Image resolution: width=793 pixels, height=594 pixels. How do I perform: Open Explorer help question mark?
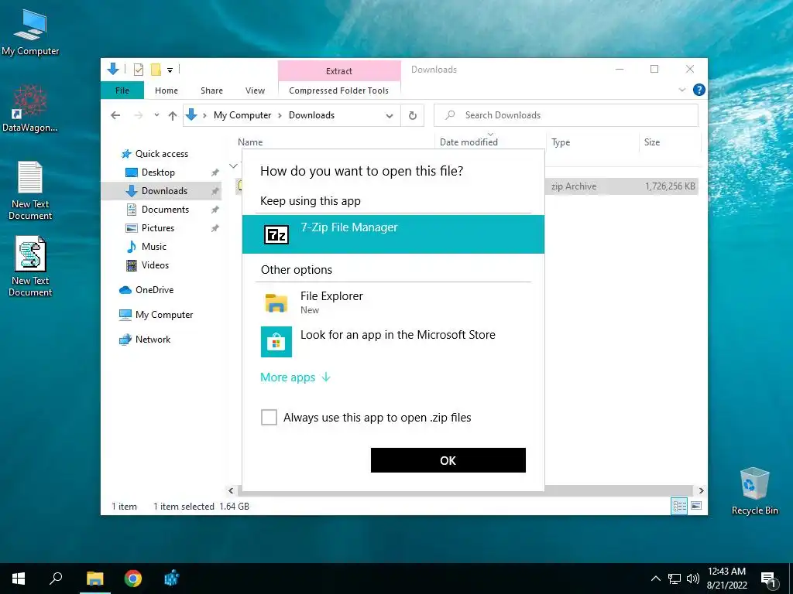pos(699,90)
